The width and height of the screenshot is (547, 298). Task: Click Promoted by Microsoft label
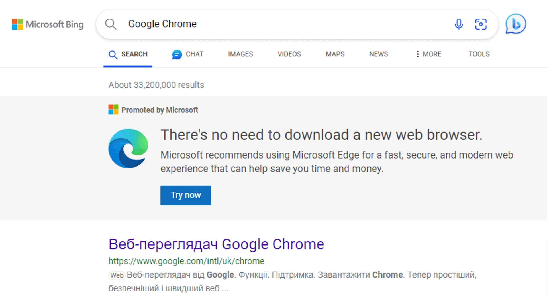click(x=160, y=110)
